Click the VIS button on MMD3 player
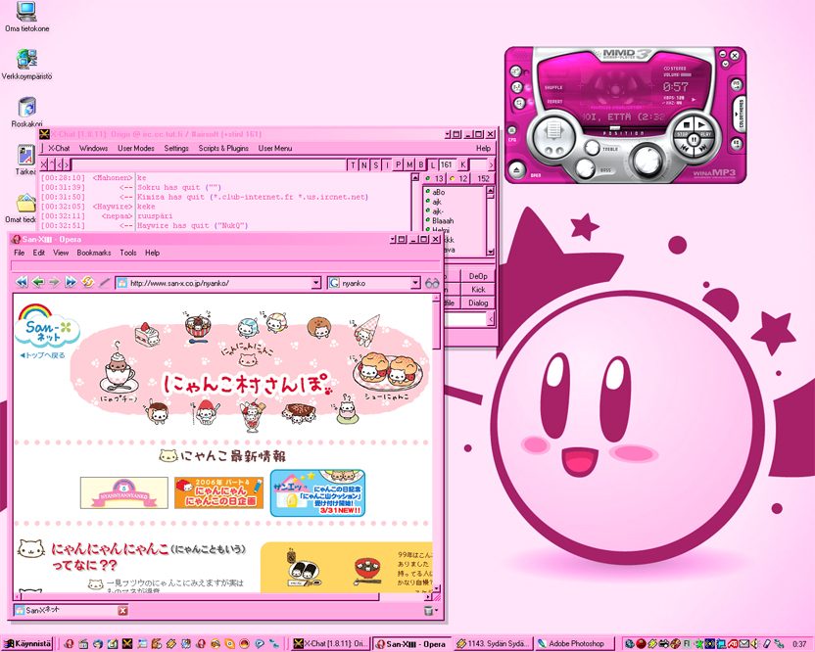 [x=736, y=84]
